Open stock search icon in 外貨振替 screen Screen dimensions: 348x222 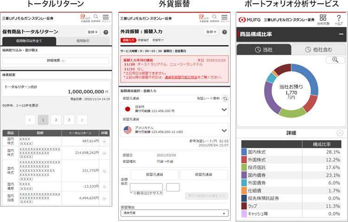click(x=214, y=18)
